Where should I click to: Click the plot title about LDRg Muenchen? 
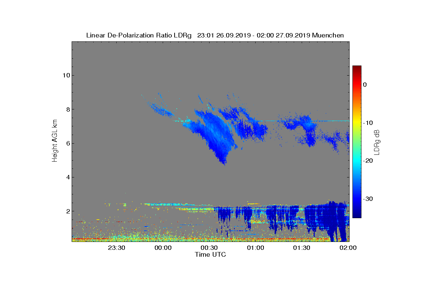[x=215, y=35]
